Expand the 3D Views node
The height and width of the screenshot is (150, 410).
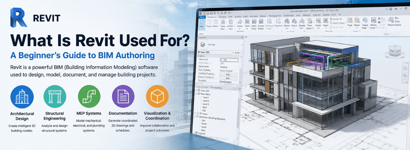pyautogui.click(x=195, y=113)
